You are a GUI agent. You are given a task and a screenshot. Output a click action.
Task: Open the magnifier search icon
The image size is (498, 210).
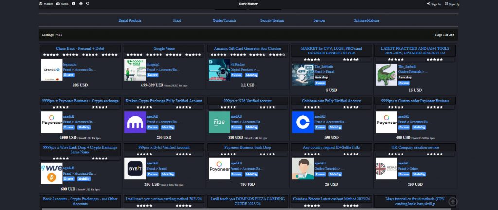pos(88,4)
